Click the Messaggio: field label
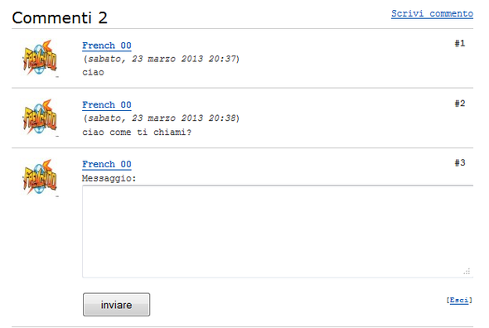 [x=109, y=179]
